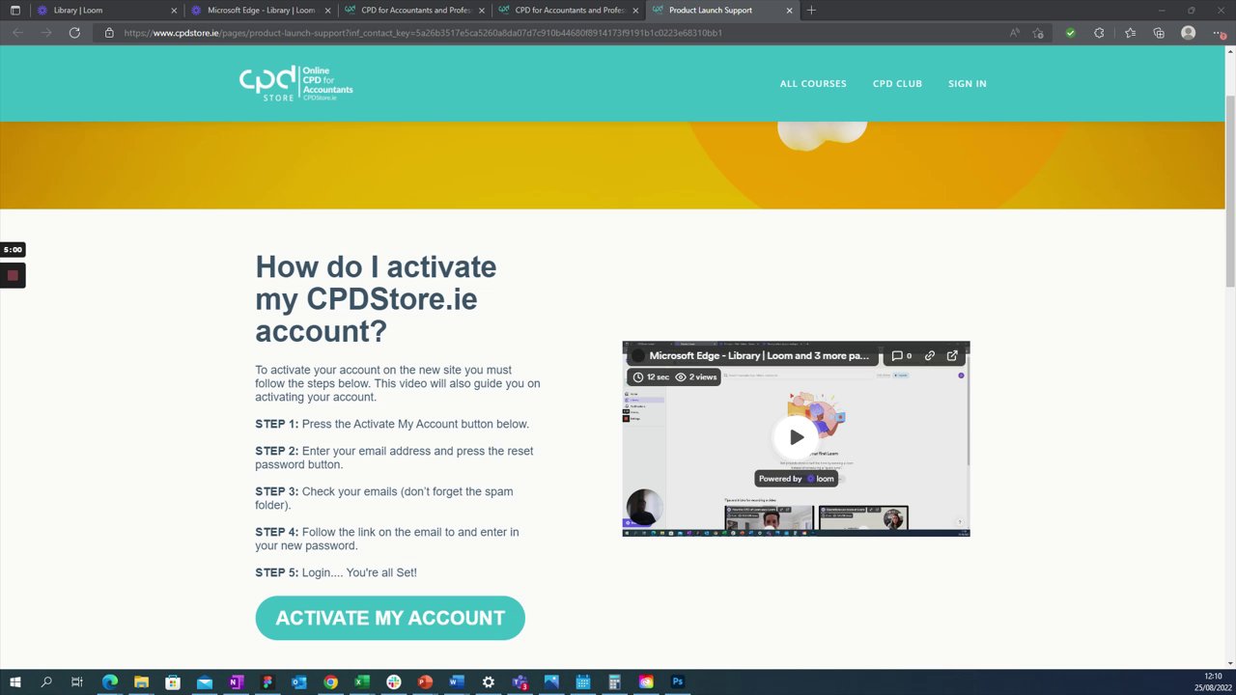Screen dimensions: 1236x695
Task: Open browser Collections
Action: point(1159,33)
